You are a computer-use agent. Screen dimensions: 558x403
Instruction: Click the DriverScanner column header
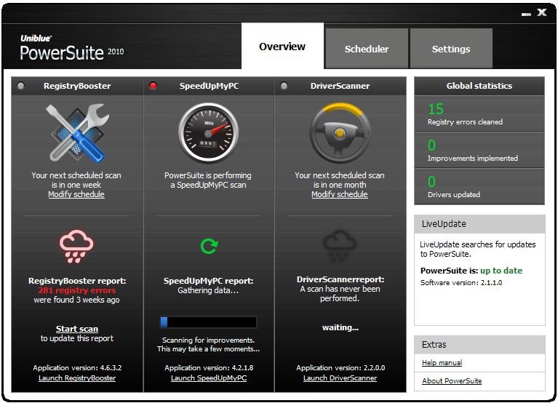pos(340,86)
